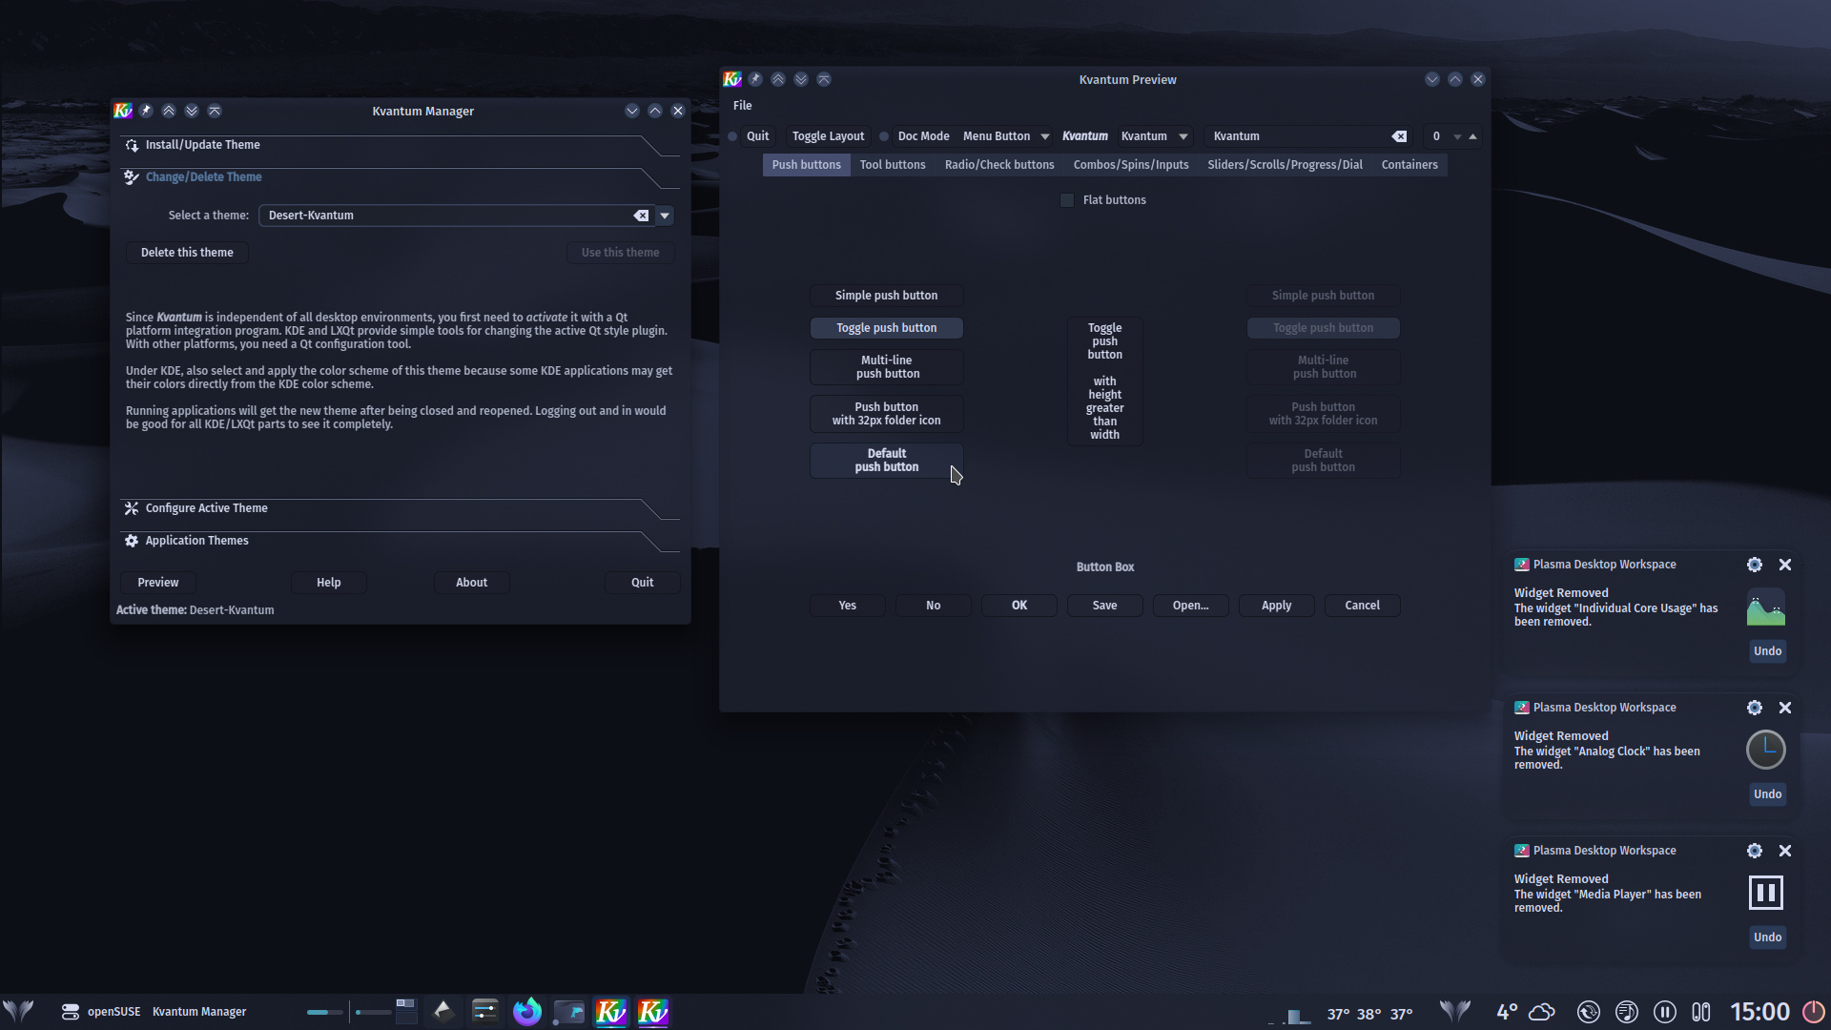
Task: Open the Kvantum combo box in toolbar
Action: tap(1155, 136)
